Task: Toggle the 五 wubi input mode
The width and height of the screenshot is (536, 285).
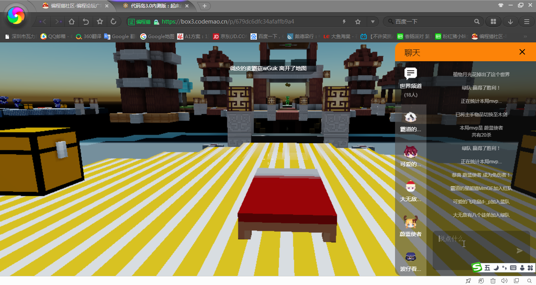Action: (x=487, y=268)
